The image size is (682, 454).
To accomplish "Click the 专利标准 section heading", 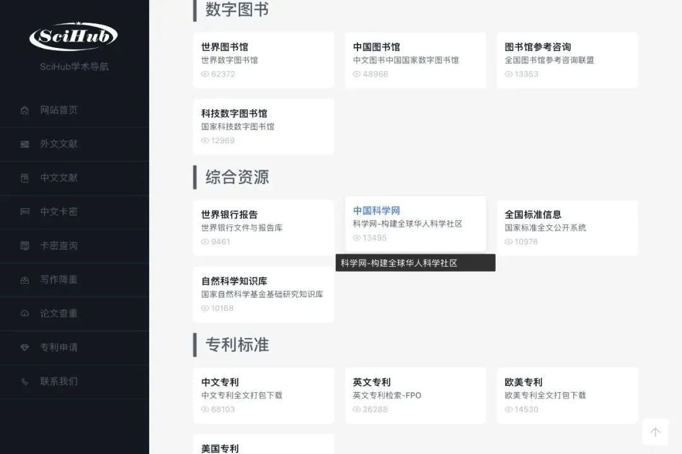I will tap(237, 345).
